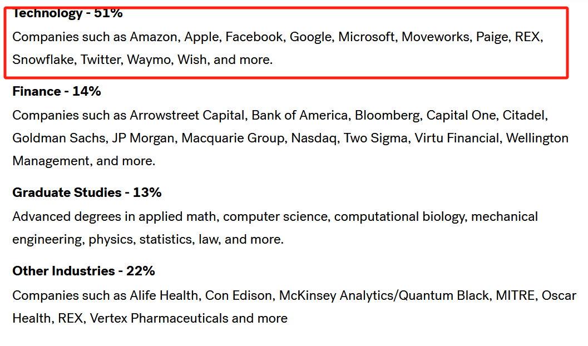588x346 pixels.
Task: Click the Technology - 51% heading
Action: (67, 13)
